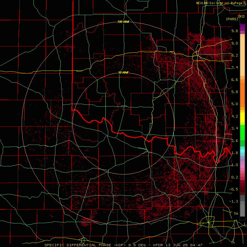The width and height of the screenshot is (247, 247).
Task: Click the 0.5 DEG elevation text
Action: (137, 245)
